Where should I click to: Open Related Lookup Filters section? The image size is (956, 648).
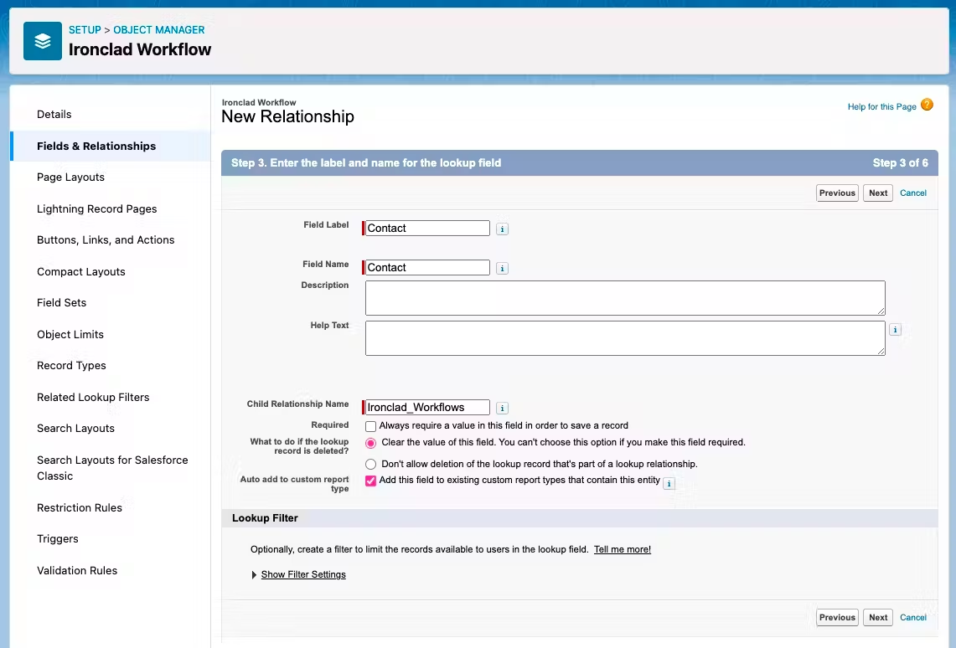pos(93,397)
